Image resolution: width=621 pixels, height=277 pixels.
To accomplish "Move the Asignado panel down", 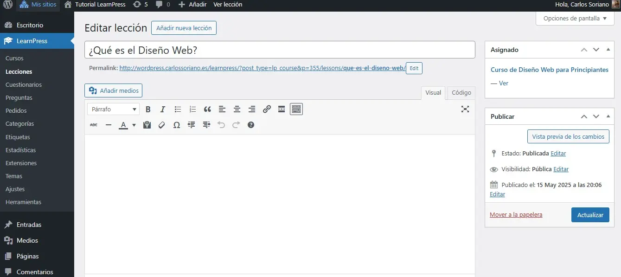I will 596,50.
